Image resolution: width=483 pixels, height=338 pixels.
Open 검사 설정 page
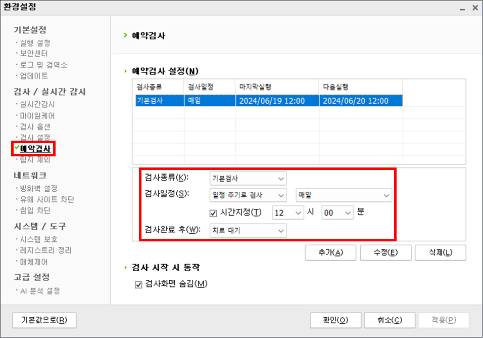click(35, 137)
